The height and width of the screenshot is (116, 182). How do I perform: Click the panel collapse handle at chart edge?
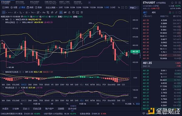pyautogui.click(x=140, y=55)
